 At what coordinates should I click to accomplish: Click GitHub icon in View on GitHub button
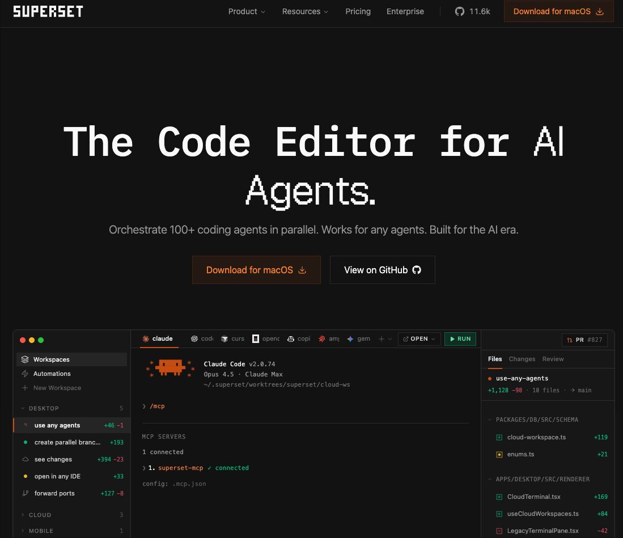click(x=417, y=270)
